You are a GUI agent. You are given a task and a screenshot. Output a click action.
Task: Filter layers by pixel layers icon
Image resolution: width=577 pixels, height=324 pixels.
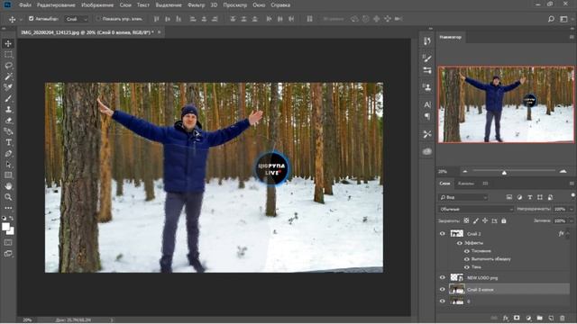509,197
